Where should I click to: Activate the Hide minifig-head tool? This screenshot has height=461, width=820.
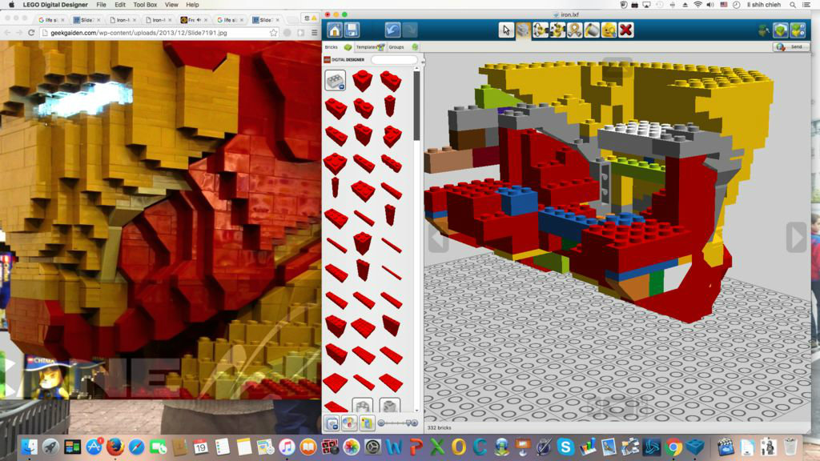point(609,30)
